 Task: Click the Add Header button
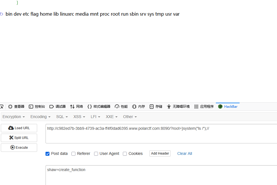click(x=160, y=153)
